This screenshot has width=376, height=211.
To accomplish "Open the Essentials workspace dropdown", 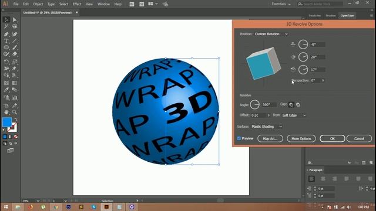I will (281, 4).
